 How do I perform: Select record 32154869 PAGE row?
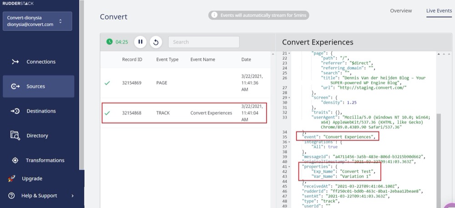coord(185,83)
